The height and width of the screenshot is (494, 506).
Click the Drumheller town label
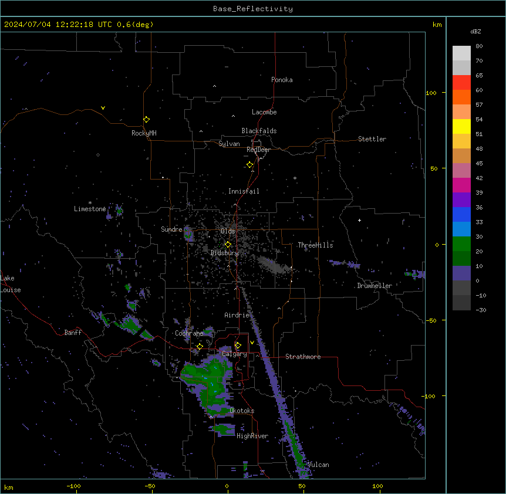[x=375, y=286]
